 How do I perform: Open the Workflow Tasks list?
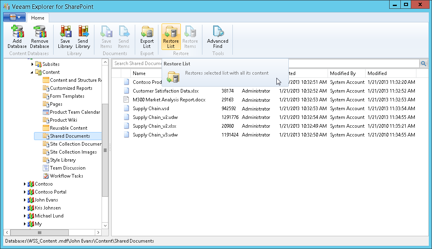point(63,176)
